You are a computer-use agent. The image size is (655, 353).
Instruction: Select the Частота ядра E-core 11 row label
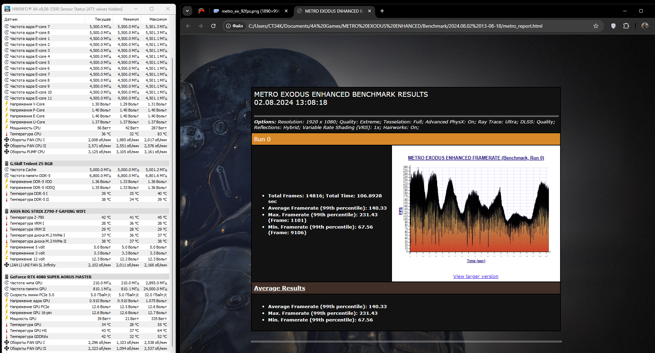[31, 98]
